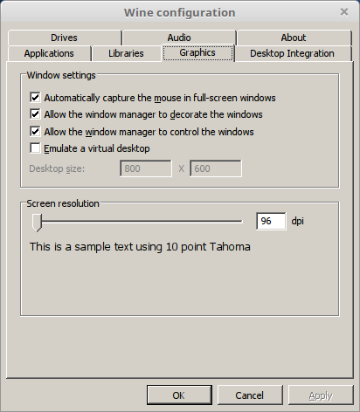The height and width of the screenshot is (412, 360).
Task: Uncheck window manager decorate the windows
Action: (x=35, y=114)
